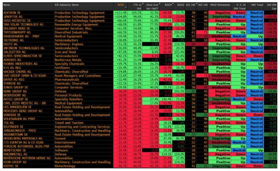Click CTS EVENTIM AG & CO KGAA name
280x171 pixels.
pos(24,142)
